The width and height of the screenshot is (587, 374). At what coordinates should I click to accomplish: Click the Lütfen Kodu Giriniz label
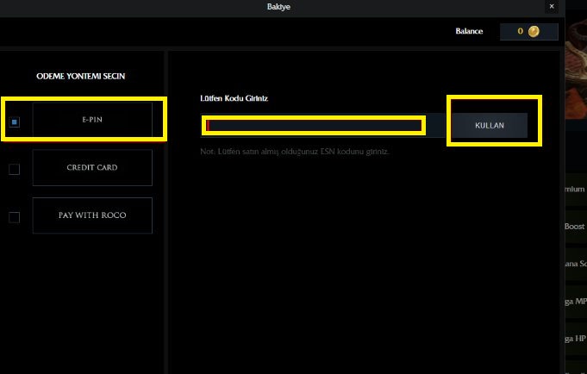(234, 99)
